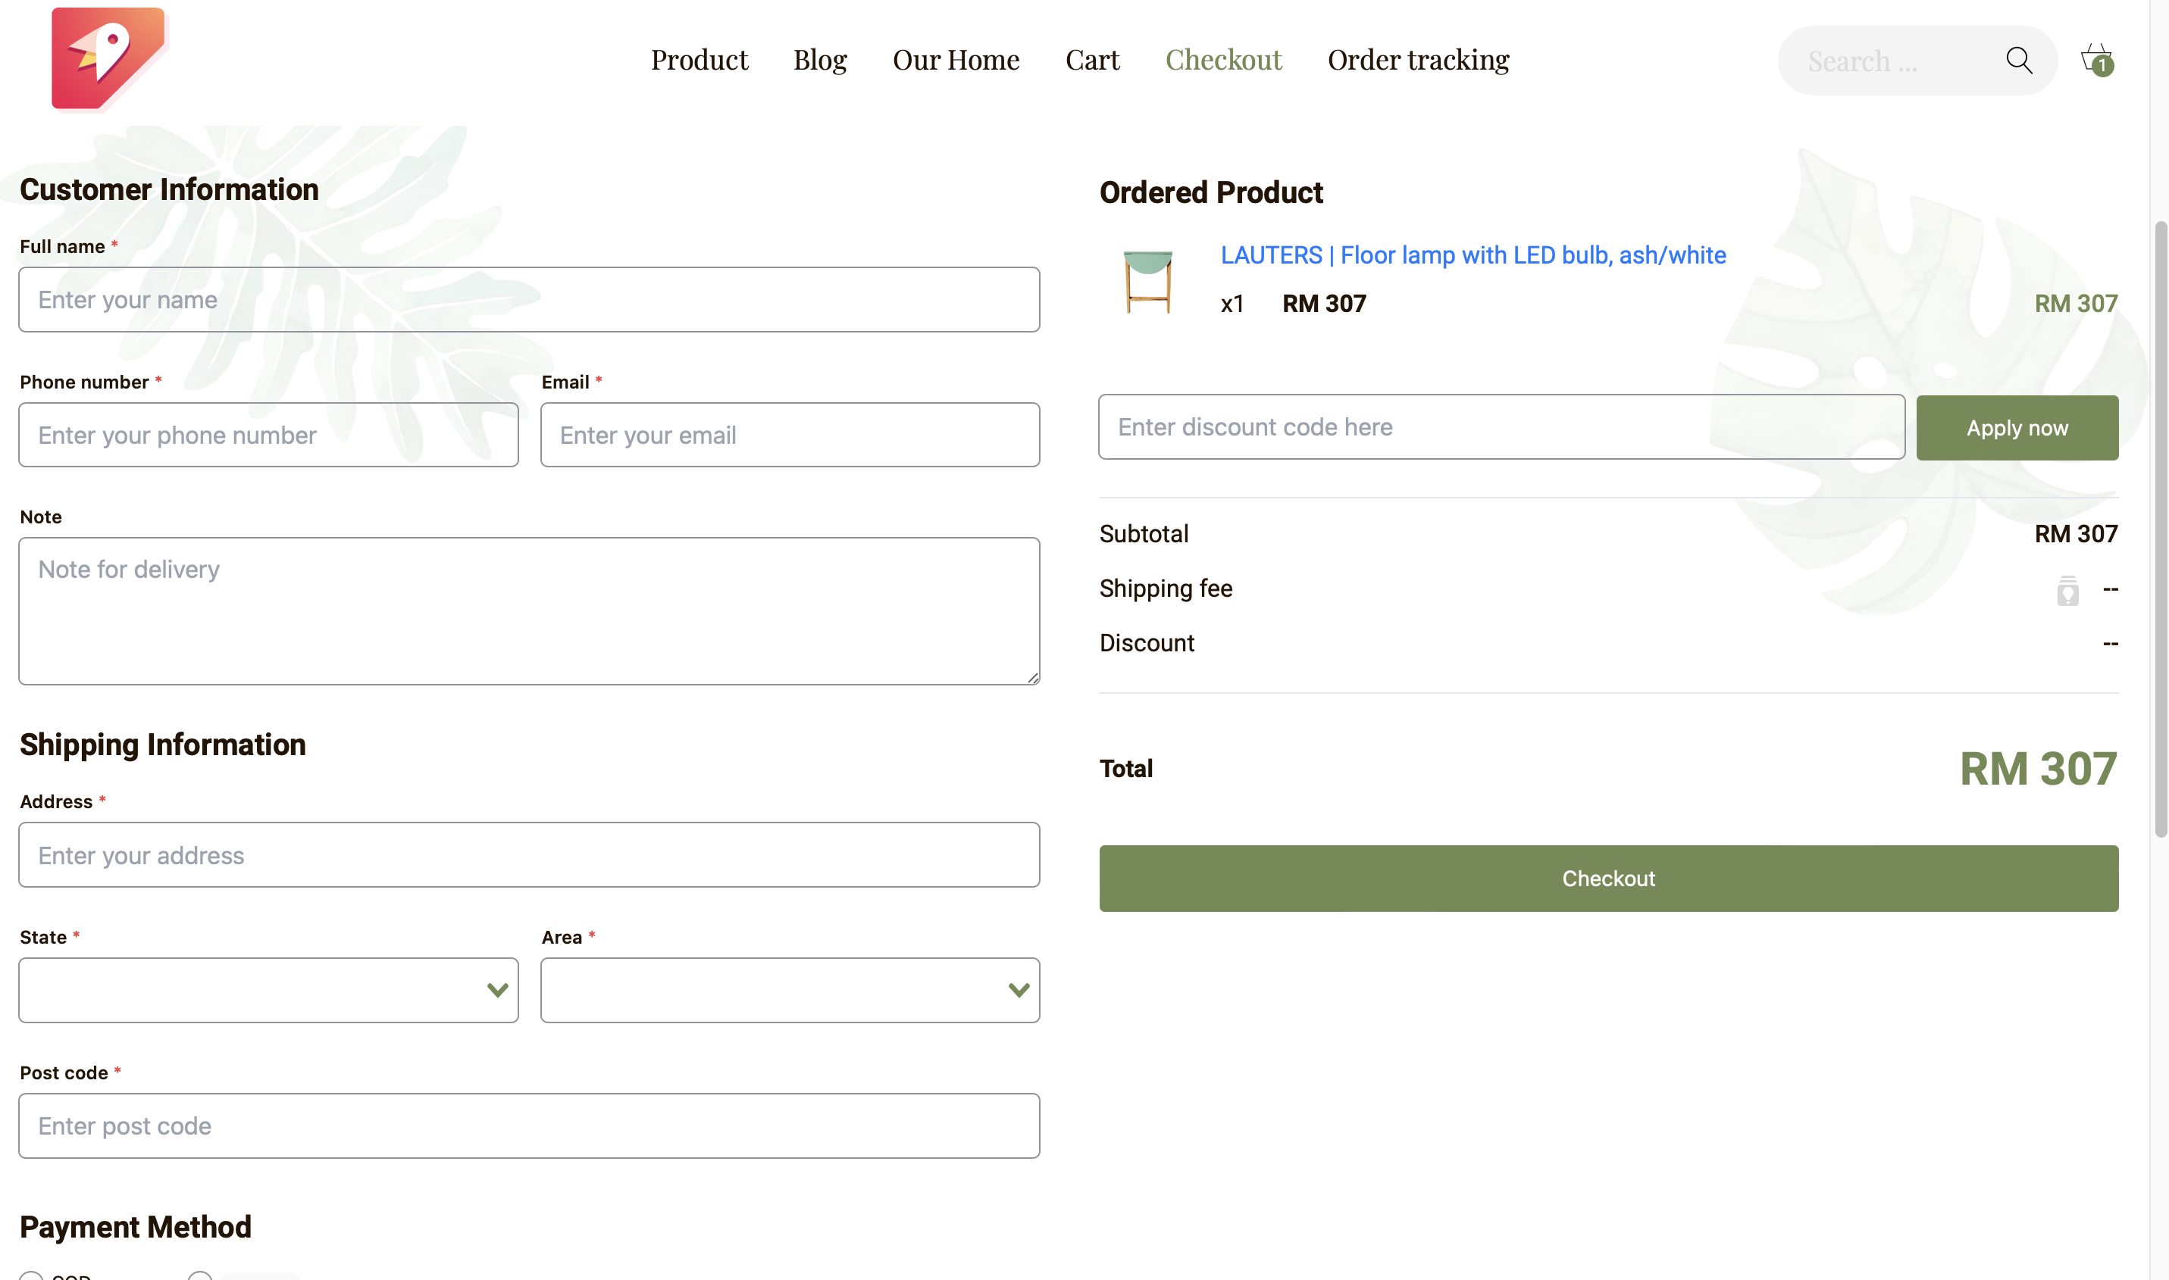2169x1280 pixels.
Task: Select the COD payment radio button
Action: pyautogui.click(x=31, y=1276)
